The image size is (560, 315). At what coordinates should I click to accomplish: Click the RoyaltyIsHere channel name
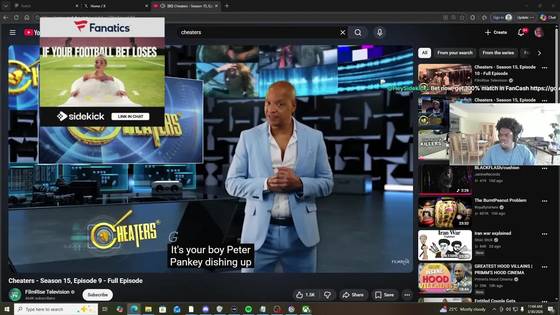click(x=487, y=207)
